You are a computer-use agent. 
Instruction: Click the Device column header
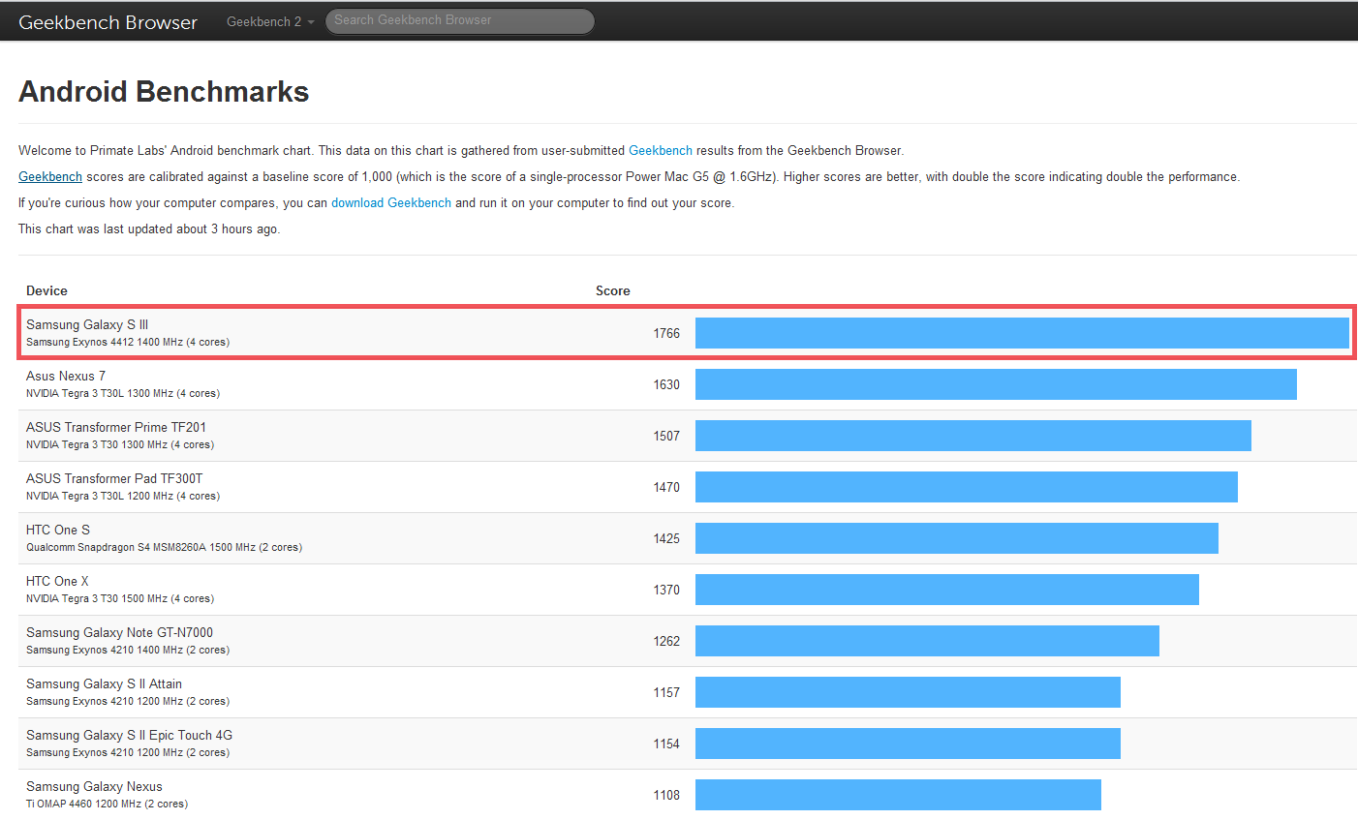point(46,290)
